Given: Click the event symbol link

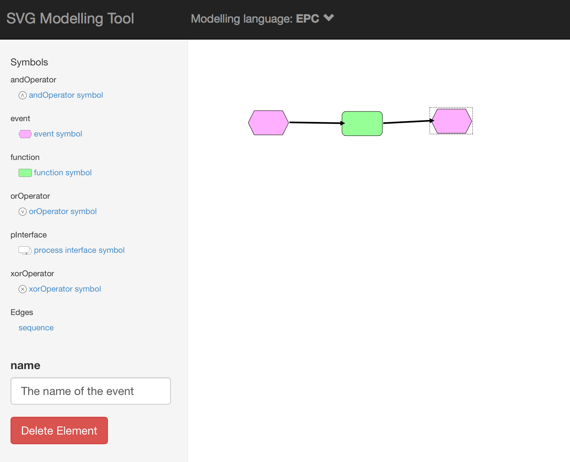Looking at the screenshot, I should point(58,134).
